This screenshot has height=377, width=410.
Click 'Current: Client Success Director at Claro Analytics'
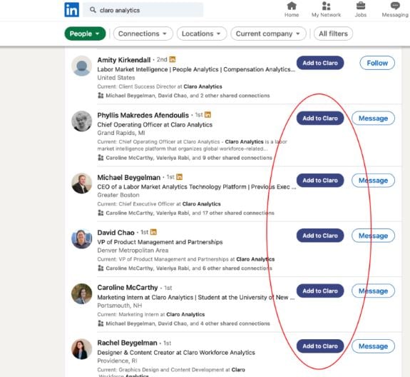(x=160, y=86)
